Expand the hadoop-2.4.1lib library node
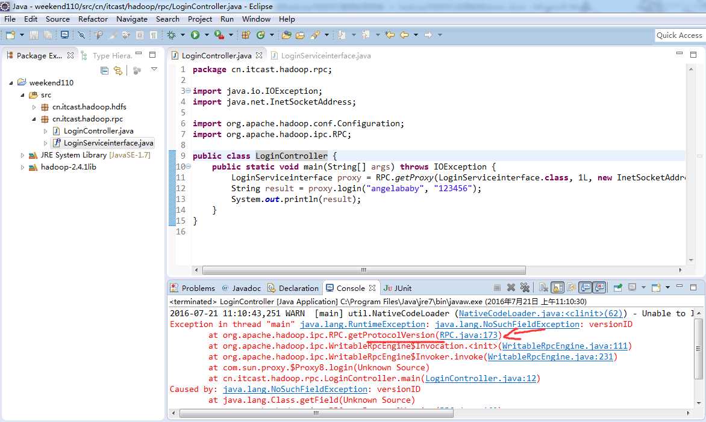The width and height of the screenshot is (706, 422). [x=22, y=167]
